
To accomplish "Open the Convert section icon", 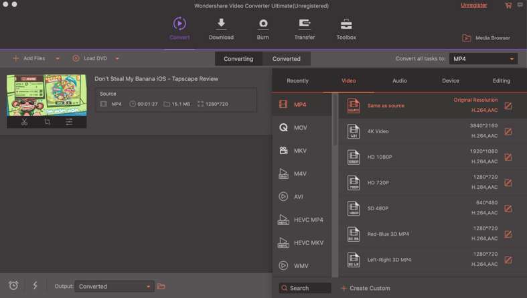I will (179, 23).
